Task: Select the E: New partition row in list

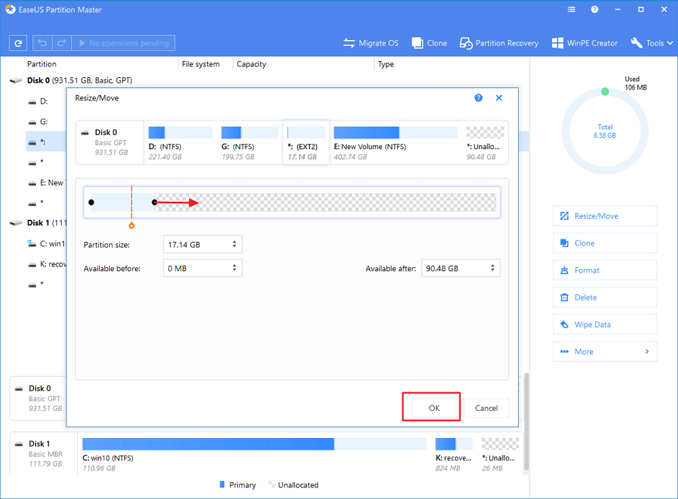Action: (x=46, y=182)
